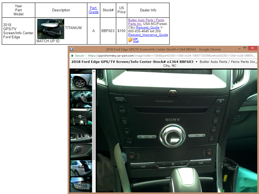Minimize the Chrome popup window

pyautogui.click(x=239, y=49)
